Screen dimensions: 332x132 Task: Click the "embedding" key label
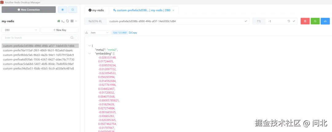104,54
